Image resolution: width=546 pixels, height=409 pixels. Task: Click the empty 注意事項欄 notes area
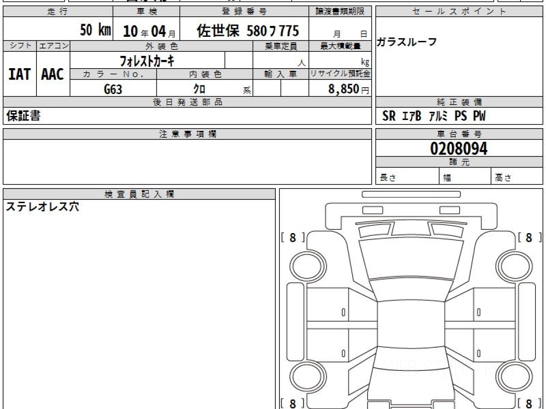187,161
